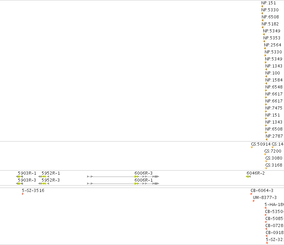
Task: Select the CB-0918 feature label
Action: 275,233
